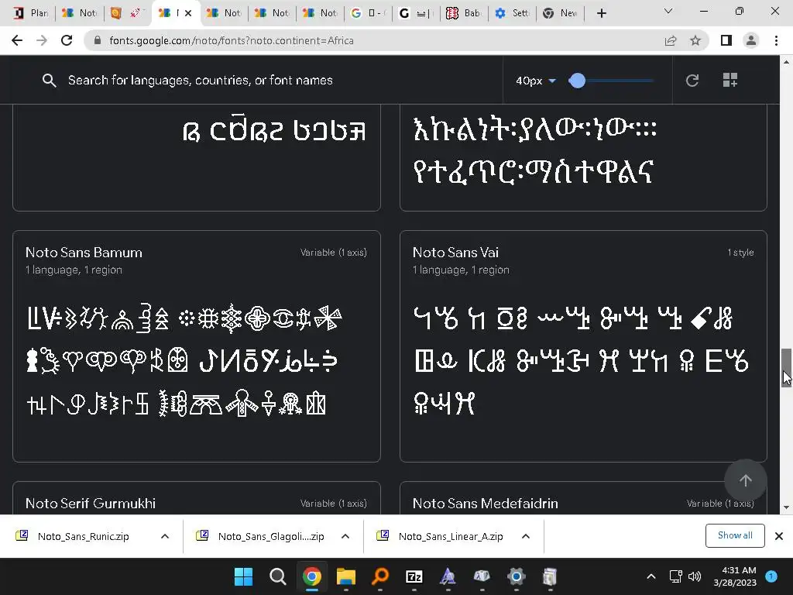Open a new tab with the plus button
793x595 pixels.
point(601,13)
